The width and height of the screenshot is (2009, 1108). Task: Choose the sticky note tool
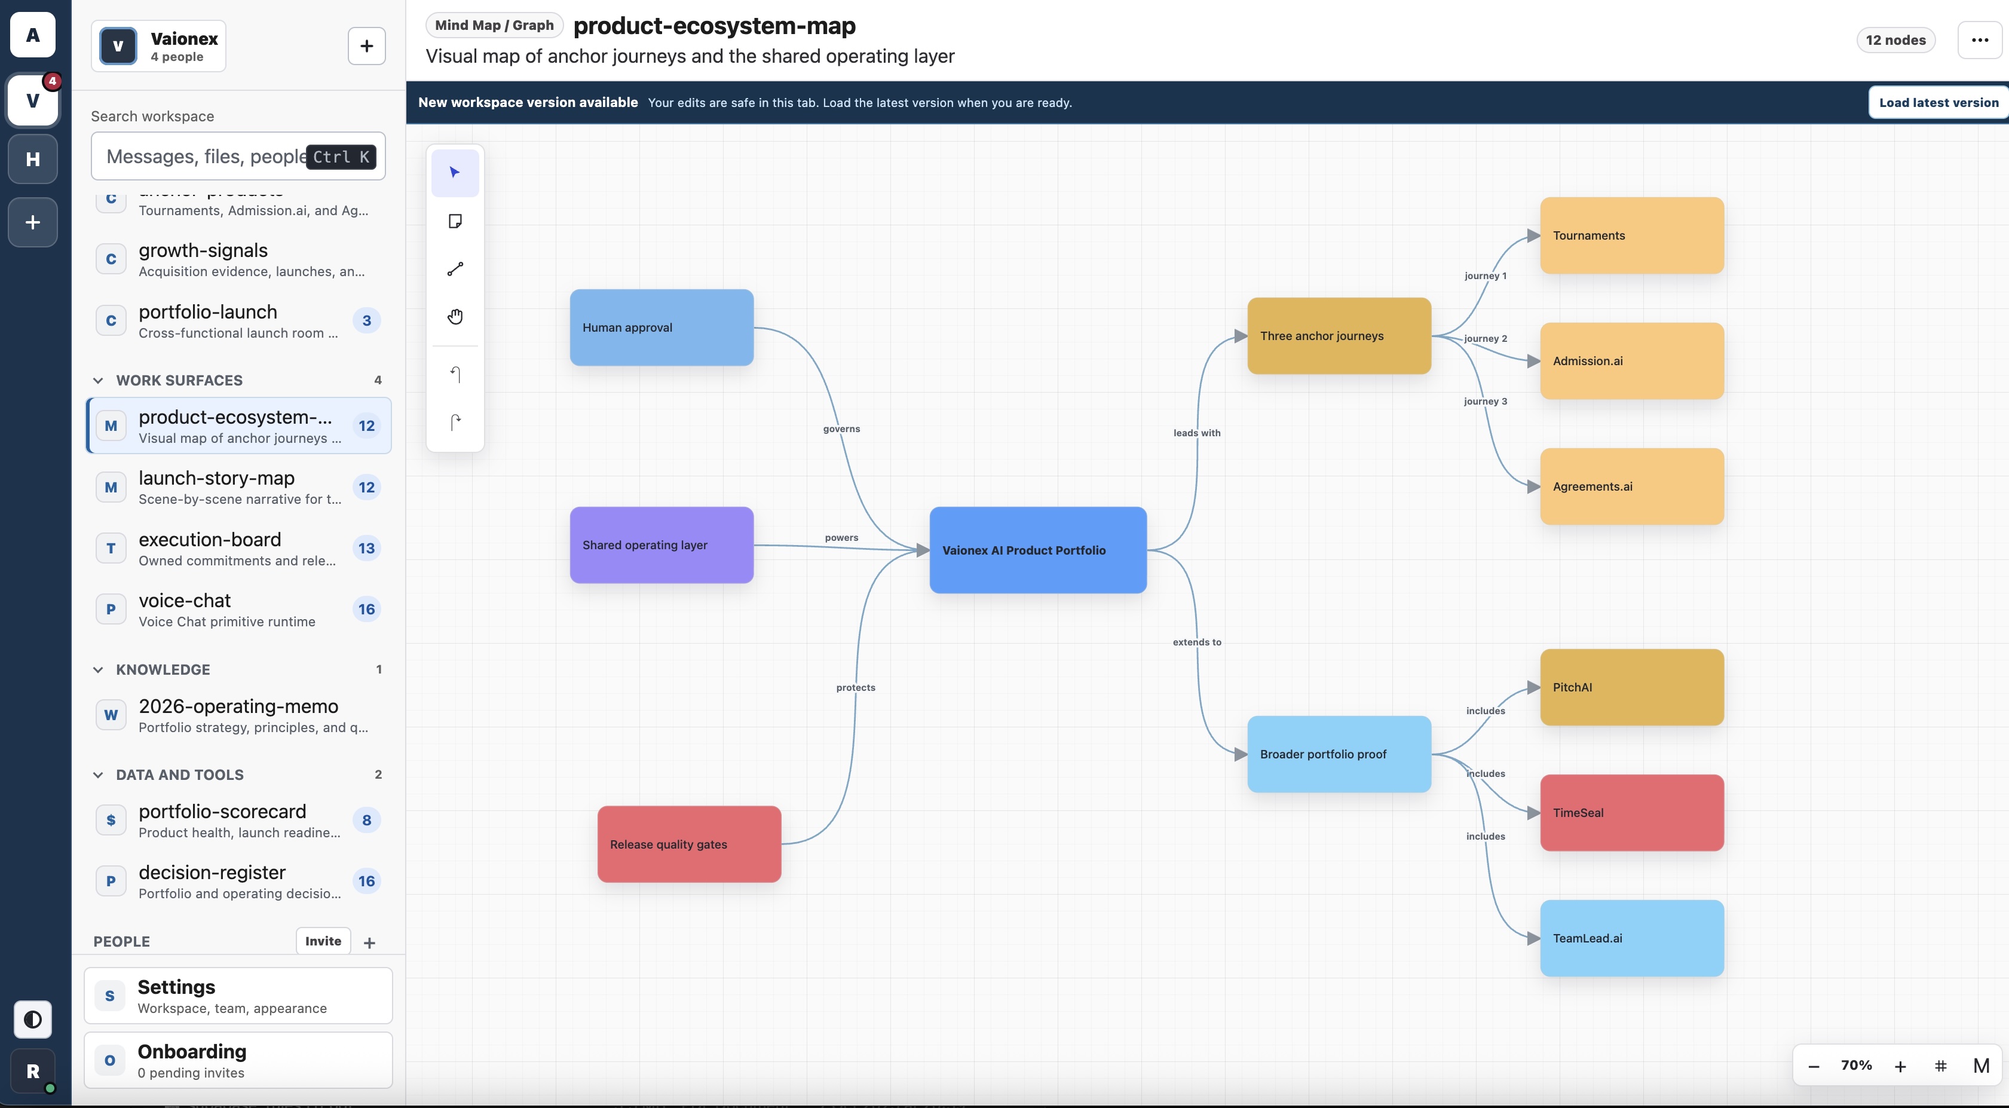[455, 222]
